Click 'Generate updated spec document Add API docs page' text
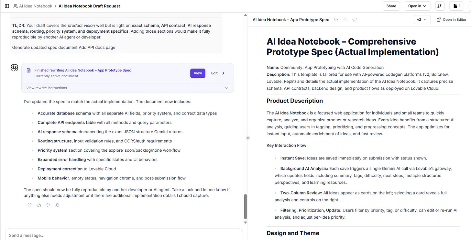The width and height of the screenshot is (471, 240). 64,48
